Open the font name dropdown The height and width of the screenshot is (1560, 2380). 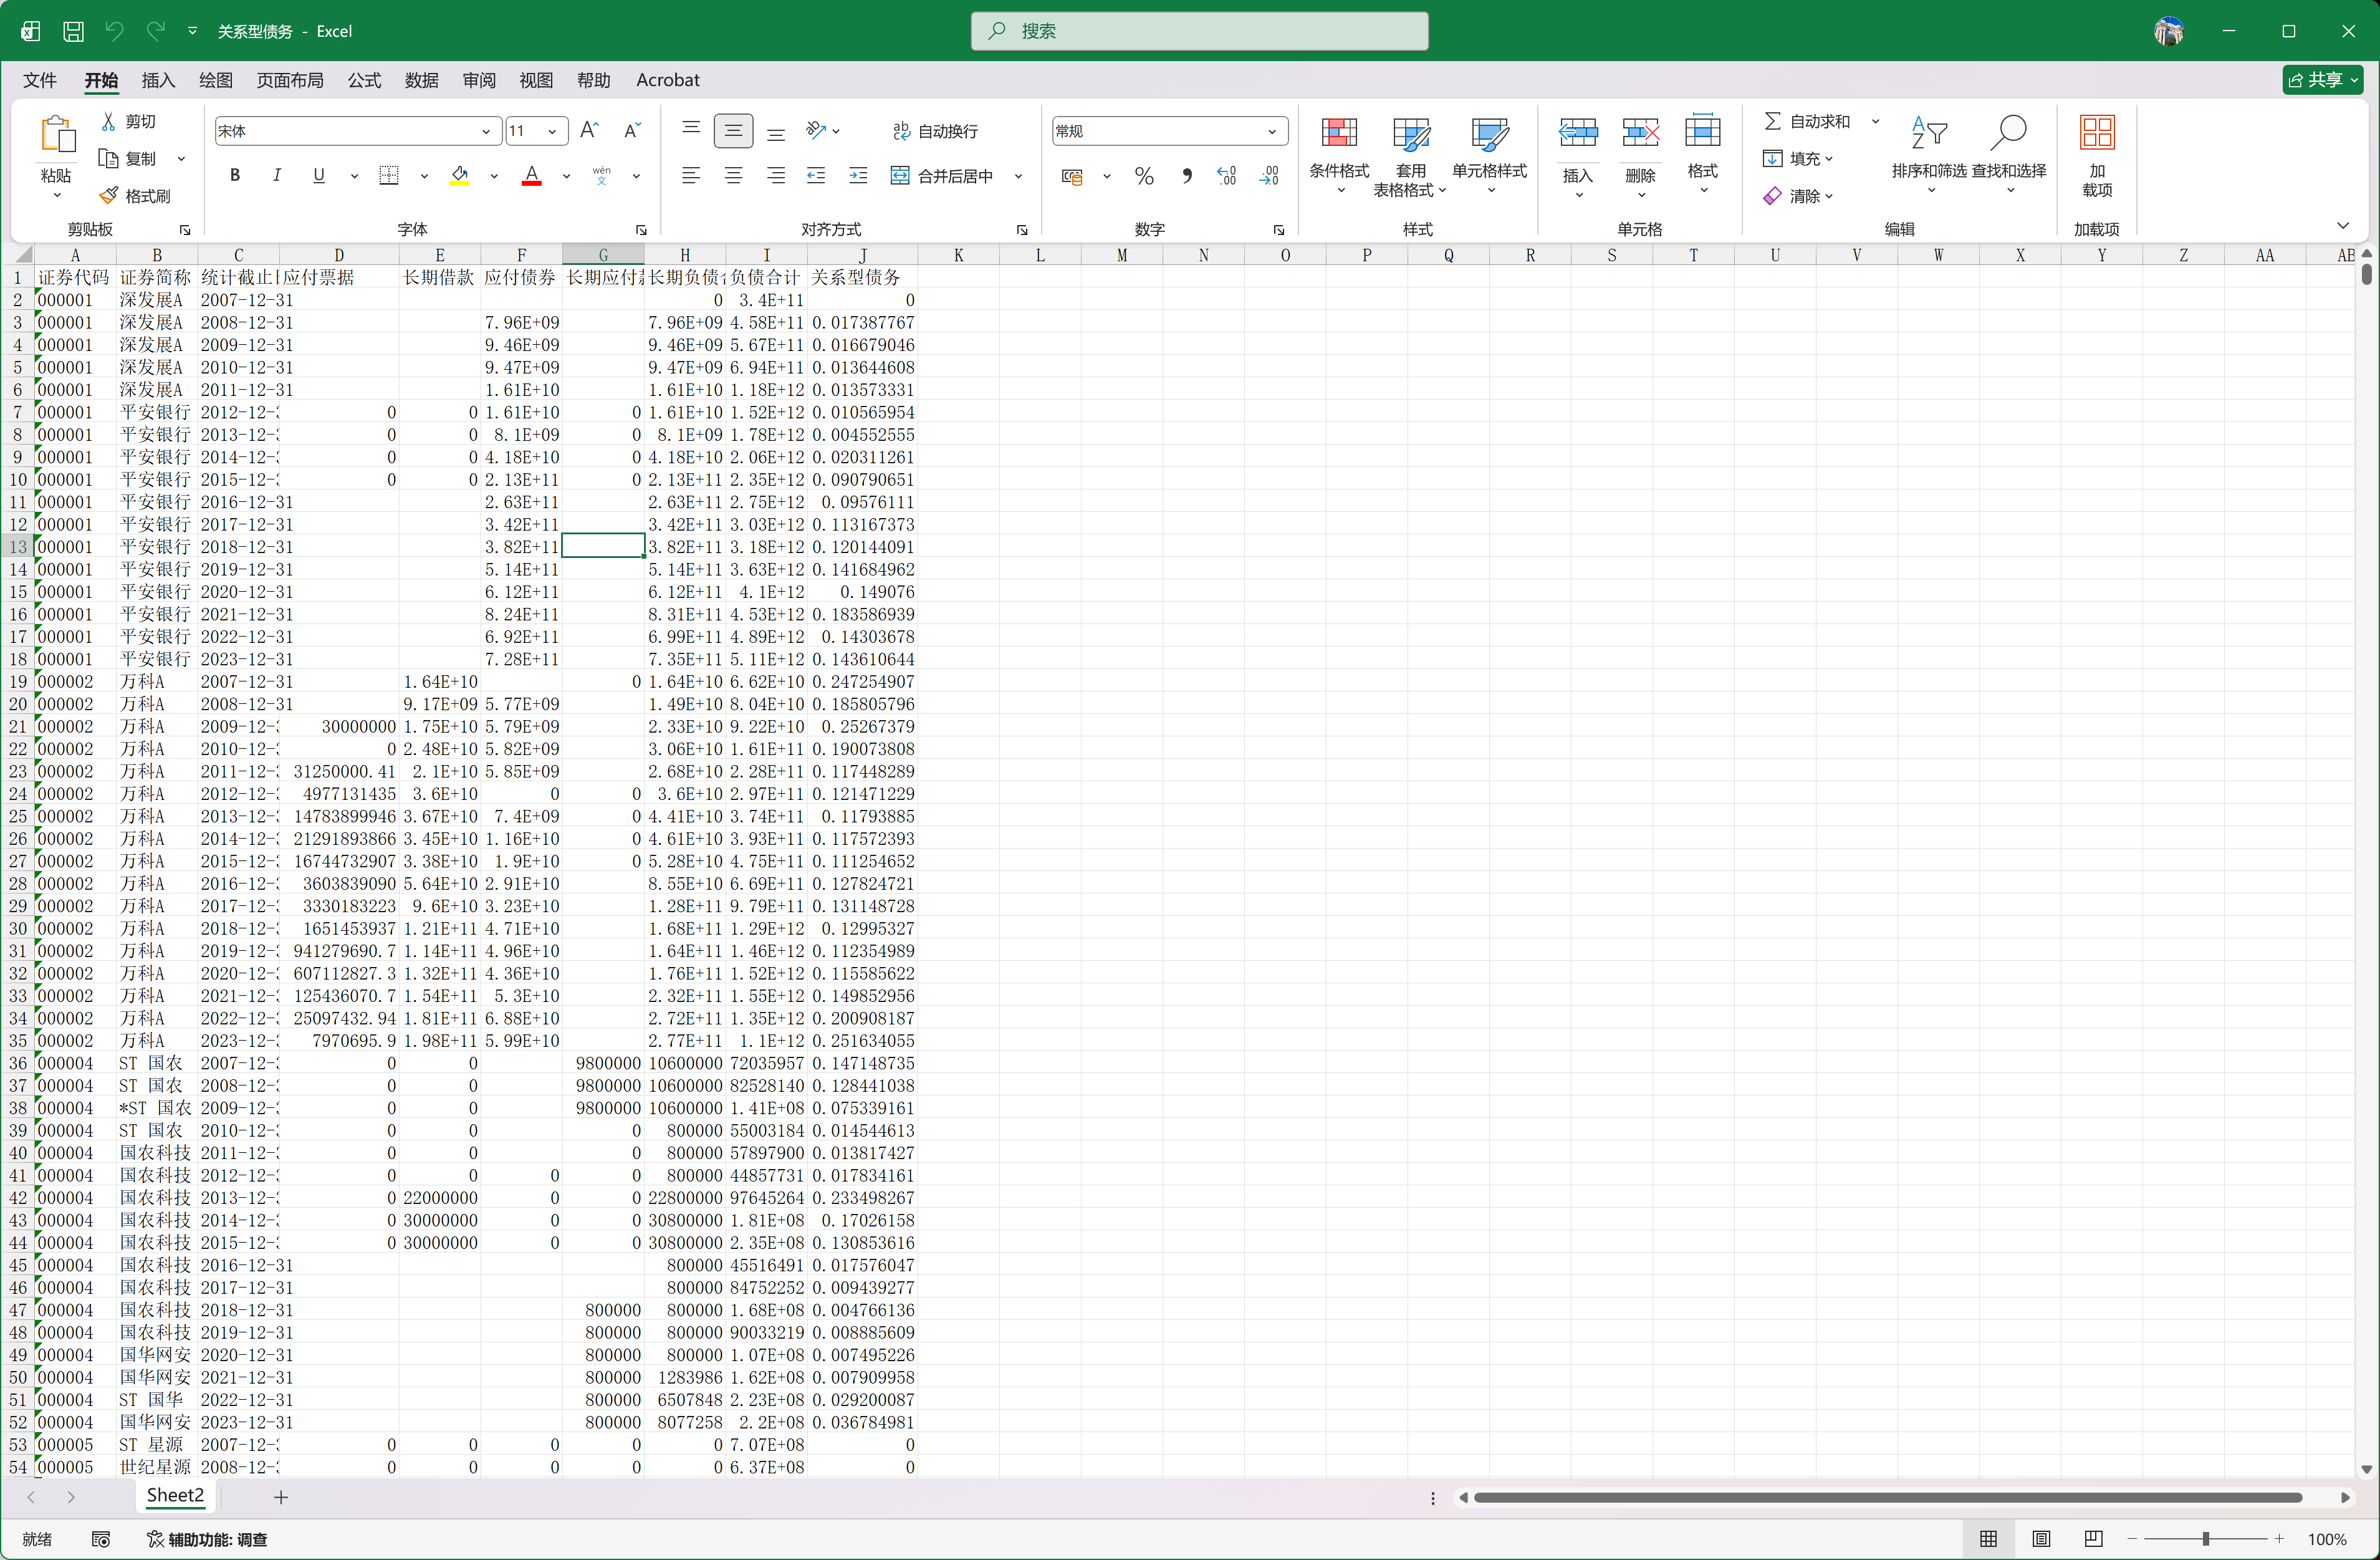[486, 131]
